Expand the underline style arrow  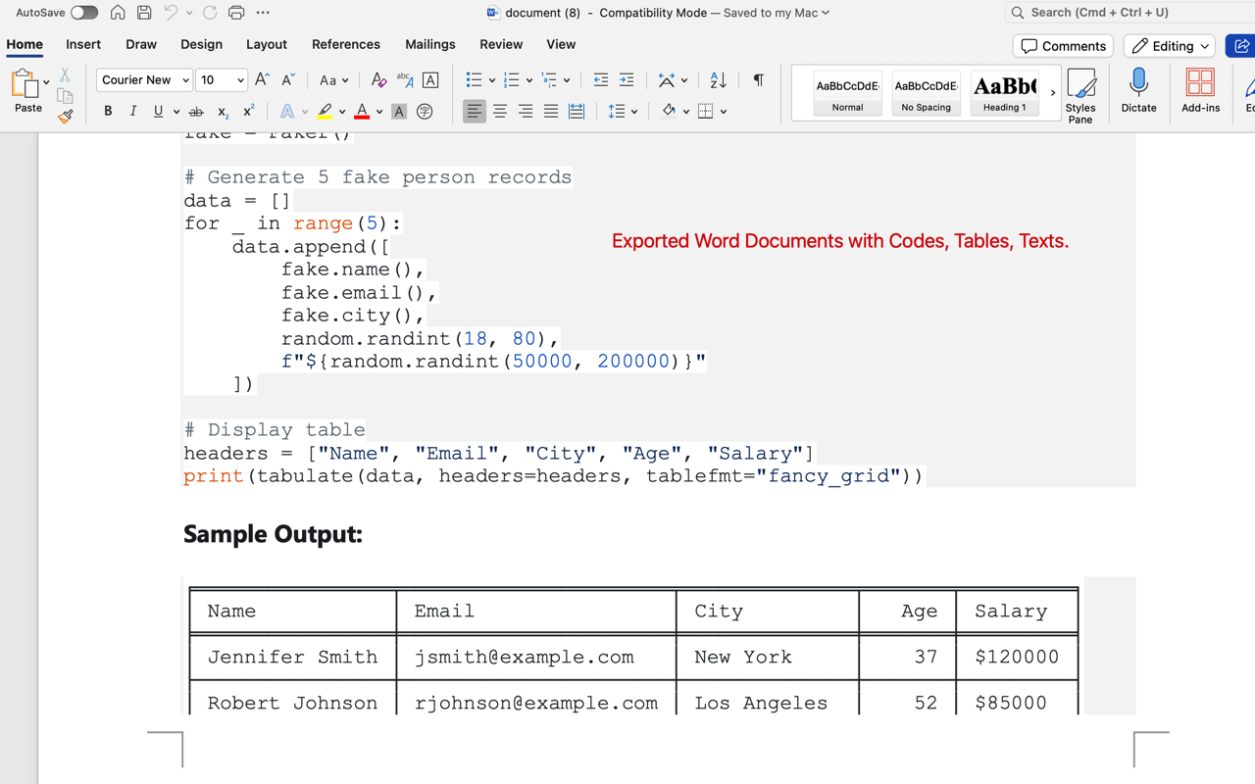point(176,112)
